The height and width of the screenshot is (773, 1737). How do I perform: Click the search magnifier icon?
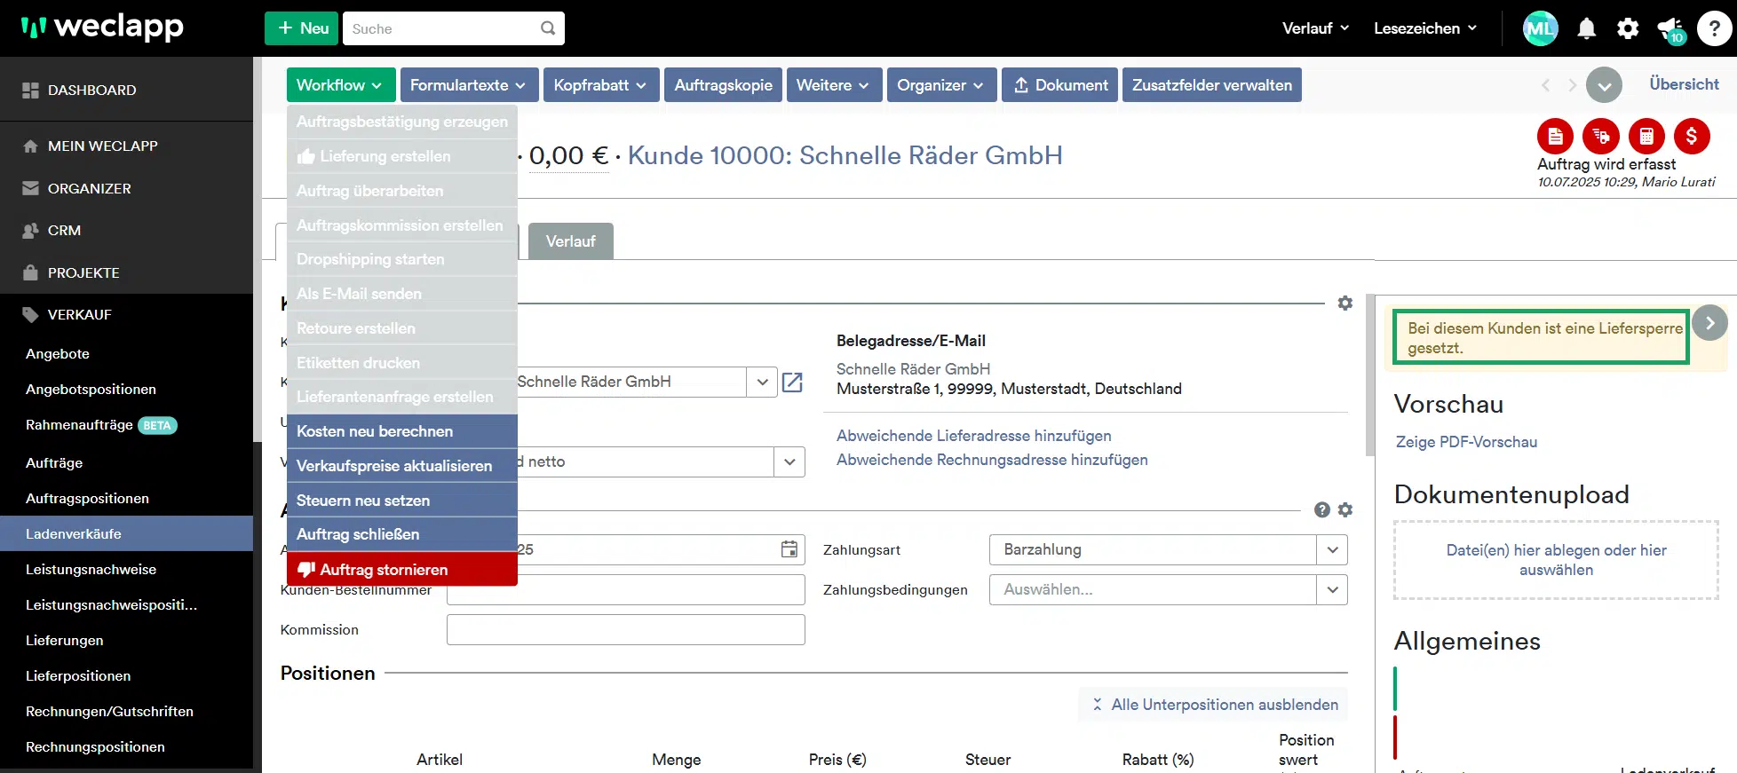click(x=548, y=28)
